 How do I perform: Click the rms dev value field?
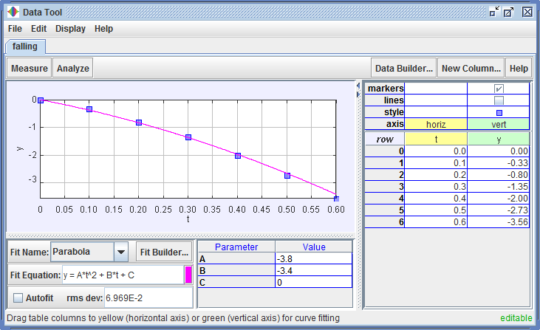point(148,298)
